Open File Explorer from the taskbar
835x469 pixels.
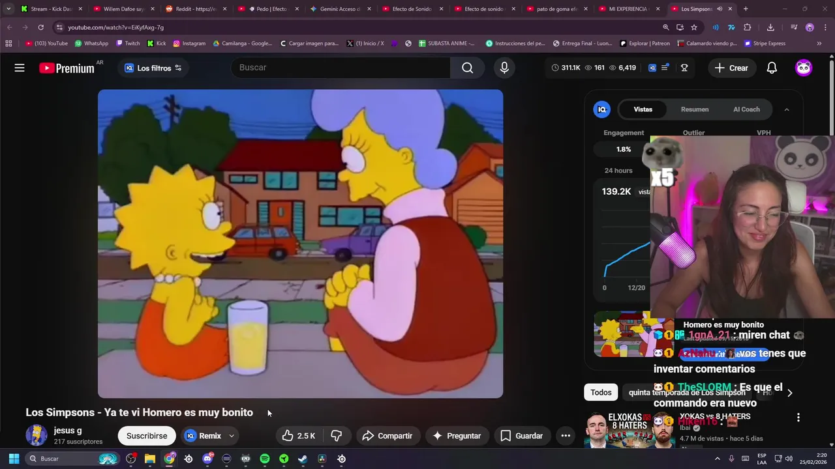coord(150,459)
